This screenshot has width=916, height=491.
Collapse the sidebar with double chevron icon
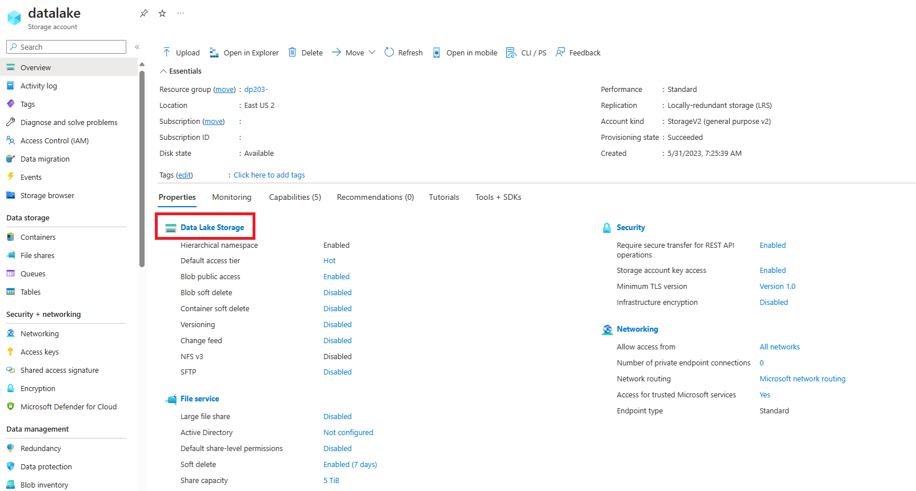pyautogui.click(x=137, y=47)
